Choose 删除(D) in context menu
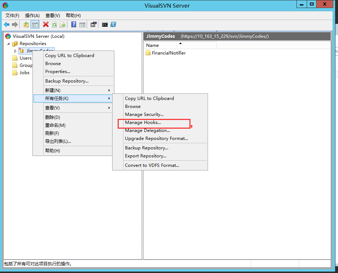This screenshot has height=273, width=338. tap(74, 117)
